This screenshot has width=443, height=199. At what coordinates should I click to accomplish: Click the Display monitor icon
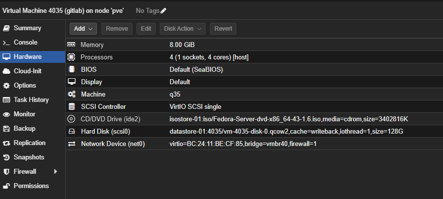[71, 82]
